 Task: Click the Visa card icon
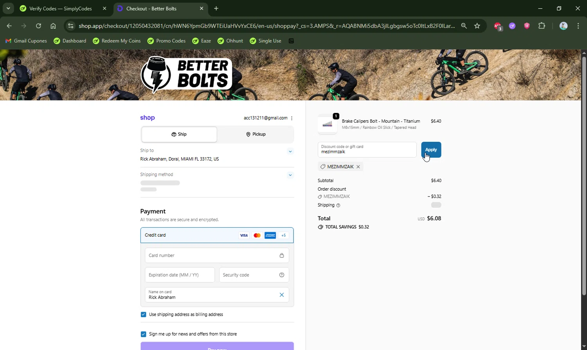point(244,235)
